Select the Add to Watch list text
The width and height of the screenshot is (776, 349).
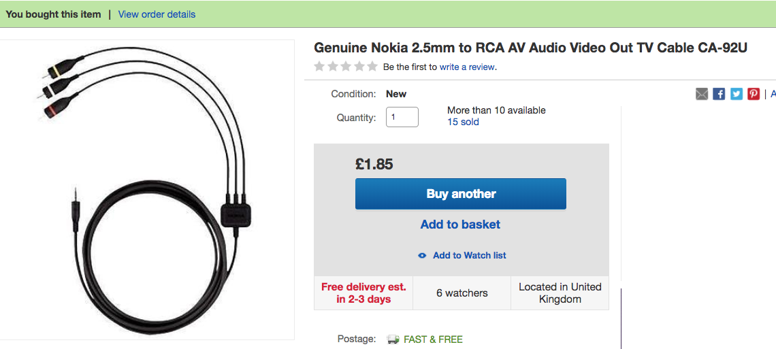coord(469,256)
